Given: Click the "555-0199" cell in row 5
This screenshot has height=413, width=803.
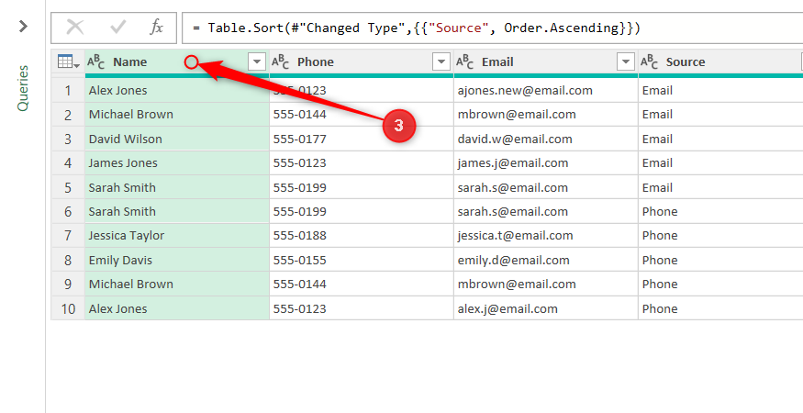Looking at the screenshot, I should pos(361,187).
